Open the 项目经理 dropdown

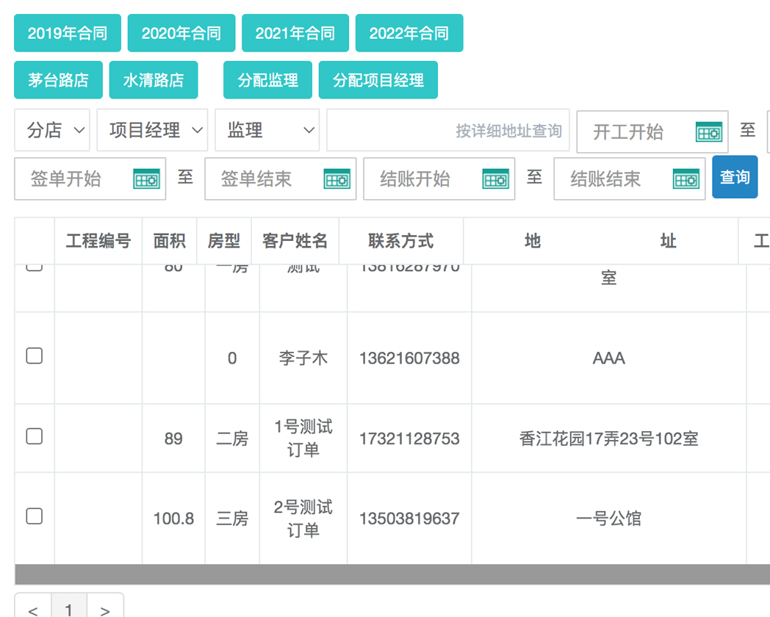(x=152, y=131)
